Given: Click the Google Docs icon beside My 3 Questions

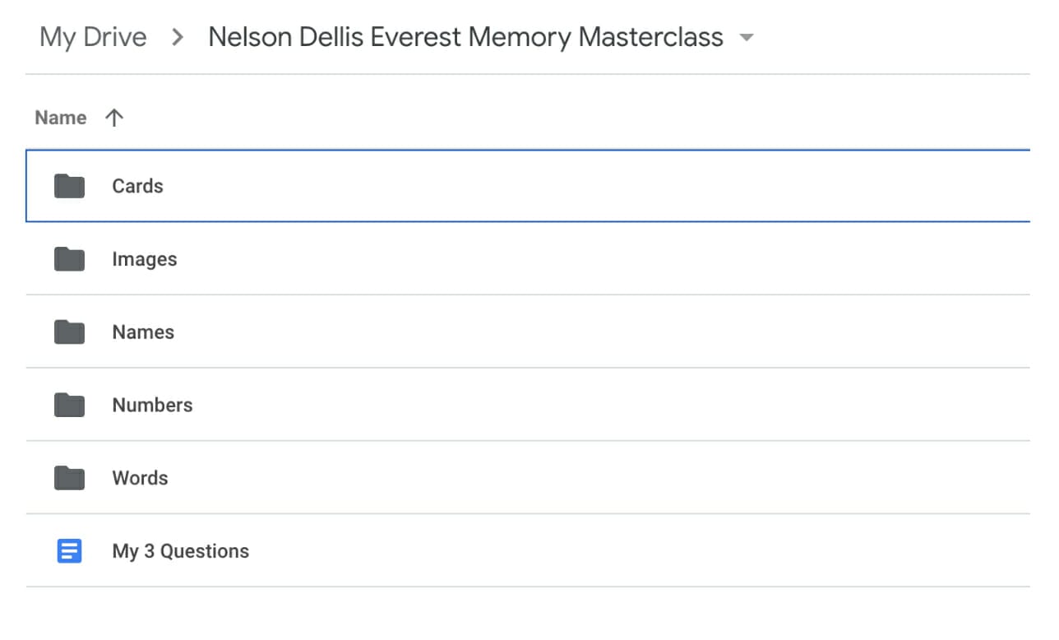Looking at the screenshot, I should click(x=69, y=550).
